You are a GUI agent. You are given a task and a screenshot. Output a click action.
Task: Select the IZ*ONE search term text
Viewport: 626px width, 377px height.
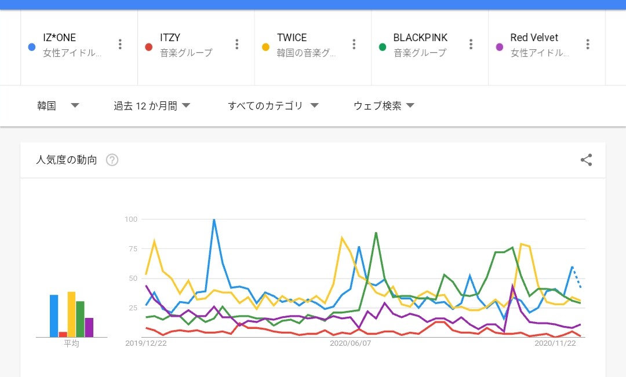[x=60, y=38]
